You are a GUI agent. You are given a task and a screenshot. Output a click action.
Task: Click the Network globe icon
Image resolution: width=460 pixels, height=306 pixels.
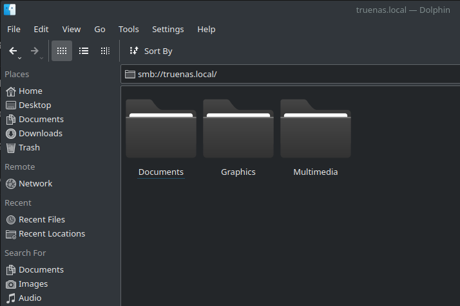coord(11,184)
